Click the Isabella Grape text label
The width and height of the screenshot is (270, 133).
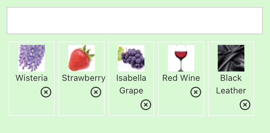tap(131, 84)
